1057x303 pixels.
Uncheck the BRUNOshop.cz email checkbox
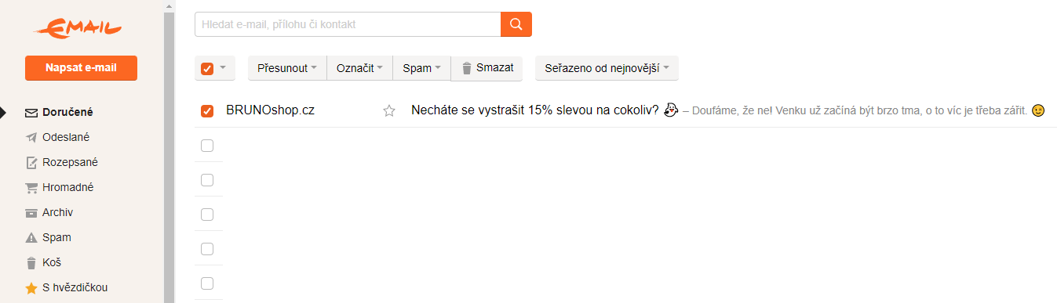[207, 111]
